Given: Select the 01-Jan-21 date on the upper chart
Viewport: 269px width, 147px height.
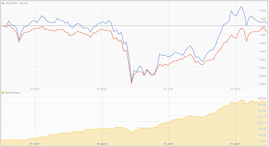Looking at the screenshot, I should click(x=235, y=89).
